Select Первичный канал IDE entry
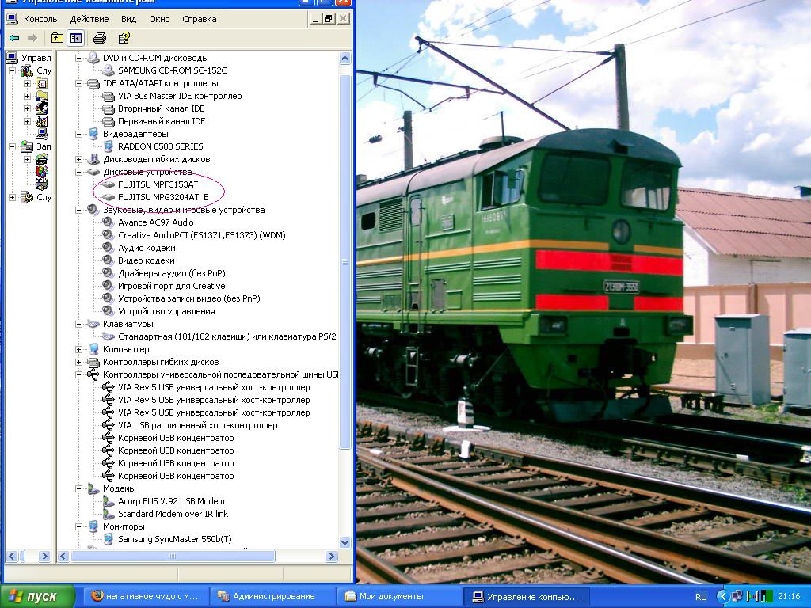Viewport: 811px width, 608px height. click(x=162, y=121)
